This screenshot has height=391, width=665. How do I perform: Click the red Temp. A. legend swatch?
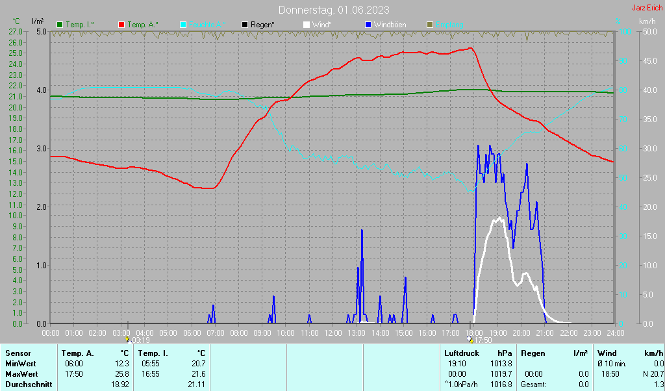coord(121,25)
